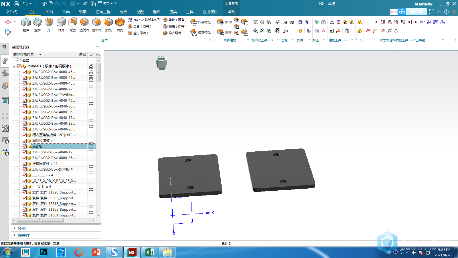458x258 pixels.
Task: Open NX from the Windows taskbar
Action: 132,252
